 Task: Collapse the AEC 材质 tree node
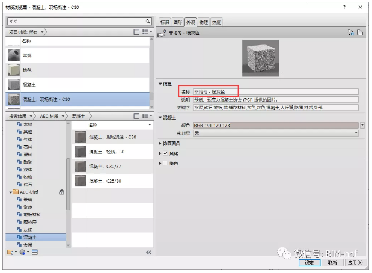(x=11, y=192)
